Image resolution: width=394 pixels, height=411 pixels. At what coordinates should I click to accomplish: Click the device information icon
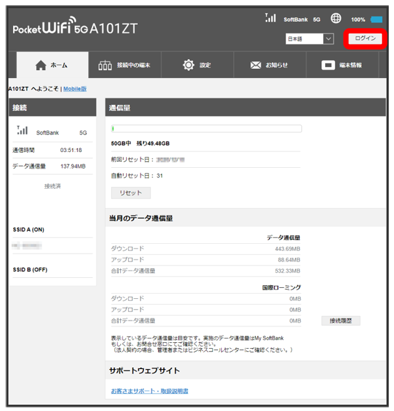[x=328, y=65]
